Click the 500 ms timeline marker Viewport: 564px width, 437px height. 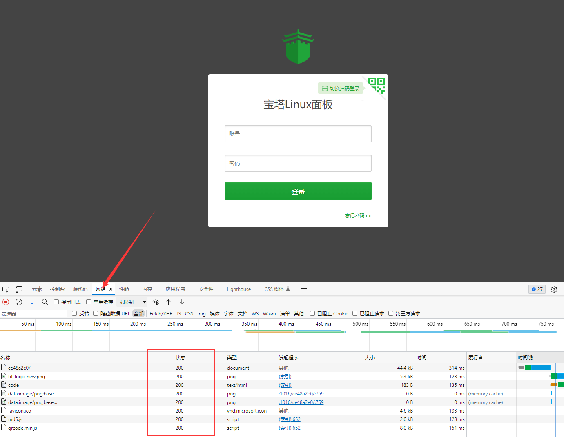tap(361, 324)
